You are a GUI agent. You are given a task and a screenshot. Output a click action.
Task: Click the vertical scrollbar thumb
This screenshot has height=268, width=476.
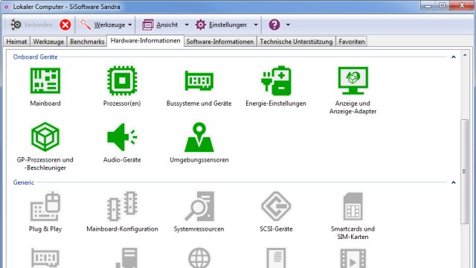tap(464, 171)
